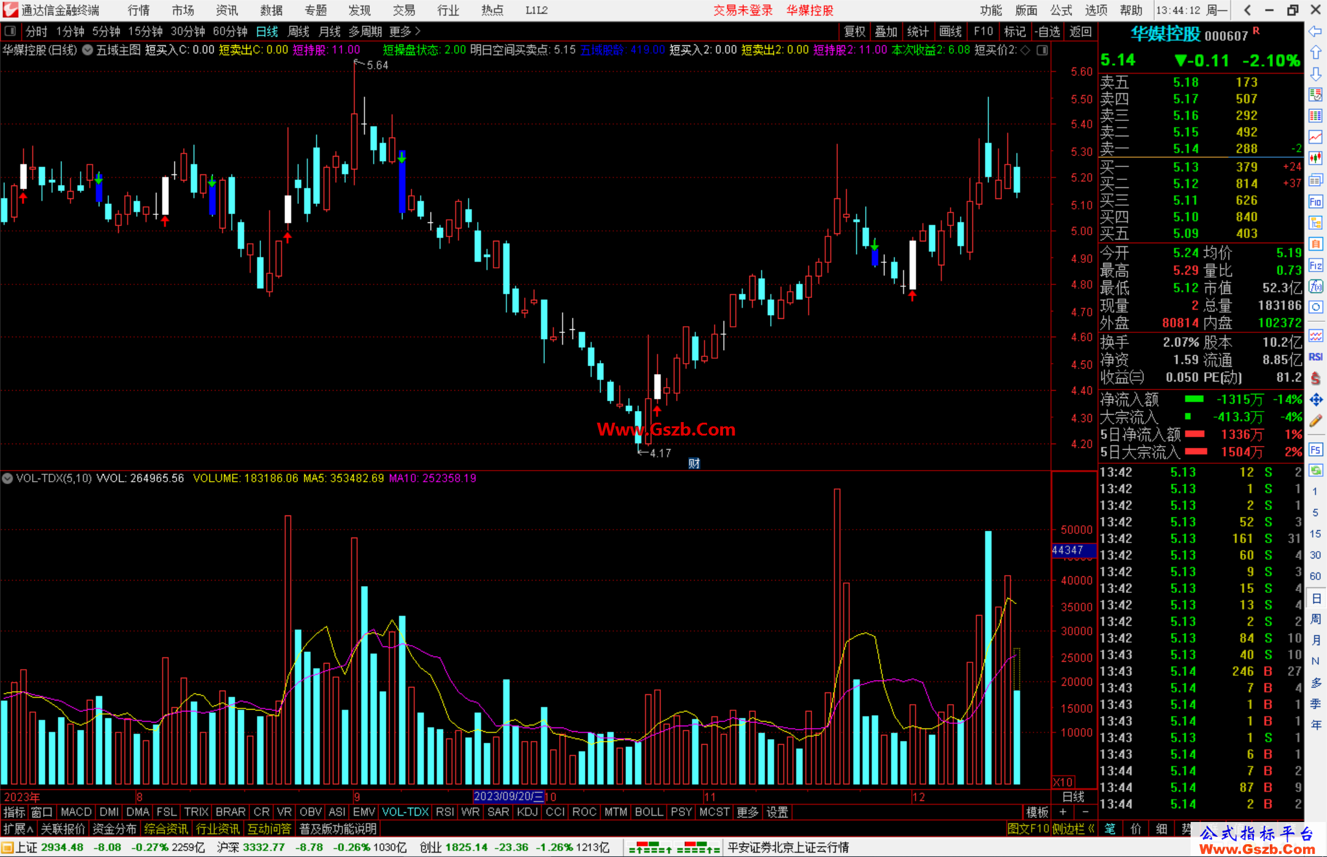1327x857 pixels.
Task: Click the RSI indicator sidebar icon
Action: click(x=1315, y=357)
